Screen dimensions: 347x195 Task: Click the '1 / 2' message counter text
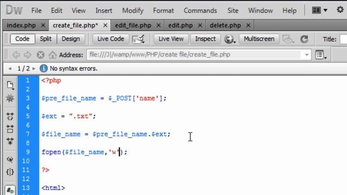point(23,69)
